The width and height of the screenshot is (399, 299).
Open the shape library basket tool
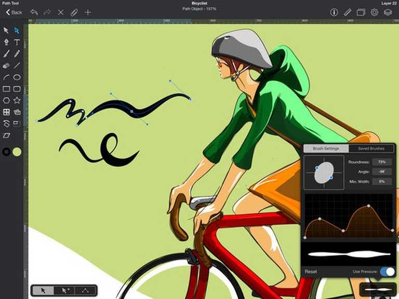tap(17, 112)
